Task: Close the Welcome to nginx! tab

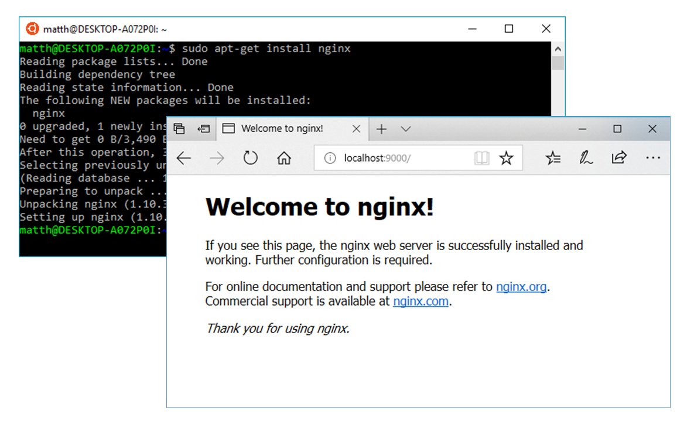Action: (x=356, y=129)
